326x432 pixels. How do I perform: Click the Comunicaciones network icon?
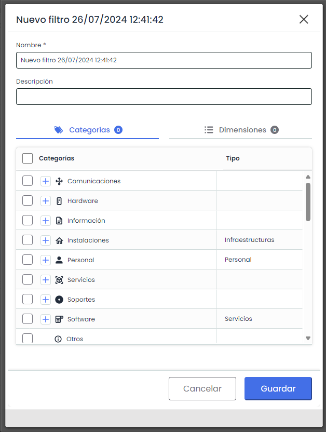pyautogui.click(x=59, y=181)
